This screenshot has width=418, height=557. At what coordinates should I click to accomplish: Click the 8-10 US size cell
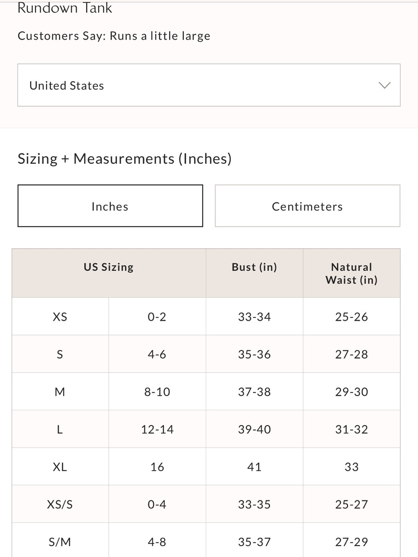coord(157,392)
